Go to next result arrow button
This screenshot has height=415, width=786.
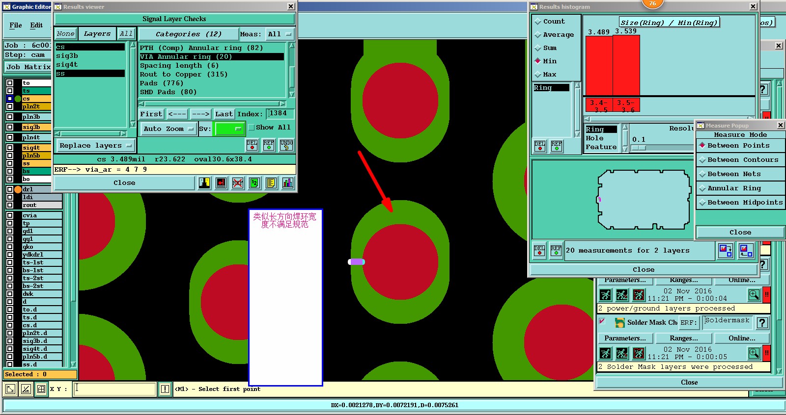pyautogui.click(x=200, y=114)
